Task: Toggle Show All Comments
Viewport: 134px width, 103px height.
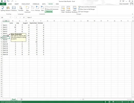Action: (52, 9)
